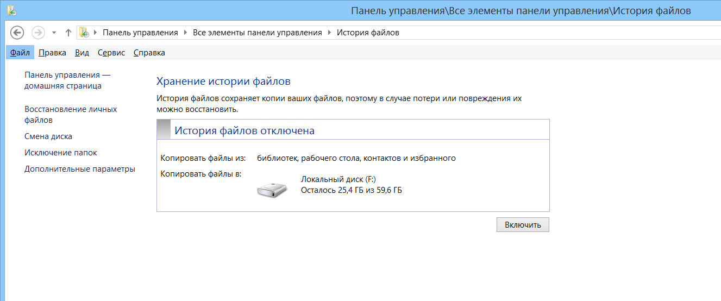Click the folder icon in the address bar
Viewport: 721px width, 301px height.
pos(84,33)
